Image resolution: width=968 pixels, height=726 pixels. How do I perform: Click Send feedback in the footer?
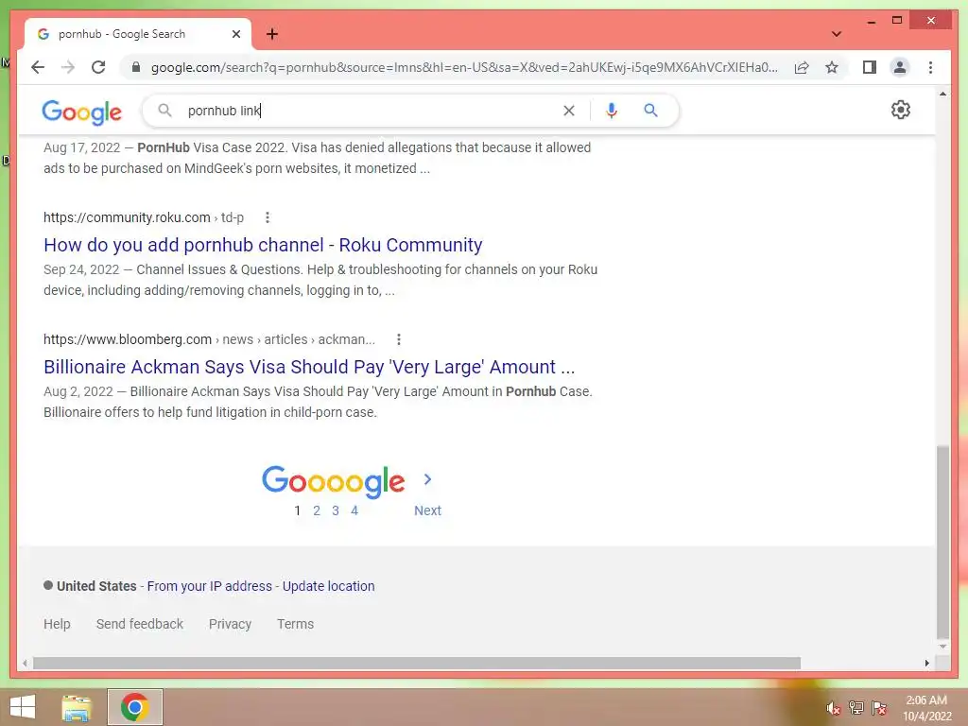(x=140, y=624)
